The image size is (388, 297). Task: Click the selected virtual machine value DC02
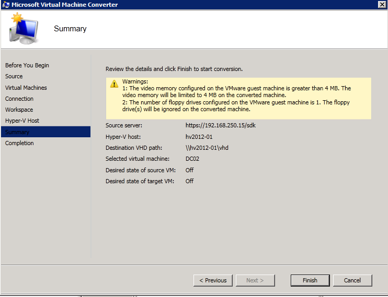[x=192, y=159]
